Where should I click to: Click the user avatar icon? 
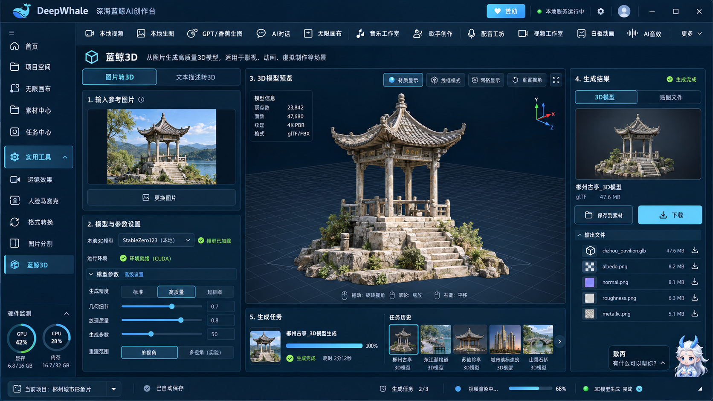[x=624, y=12]
